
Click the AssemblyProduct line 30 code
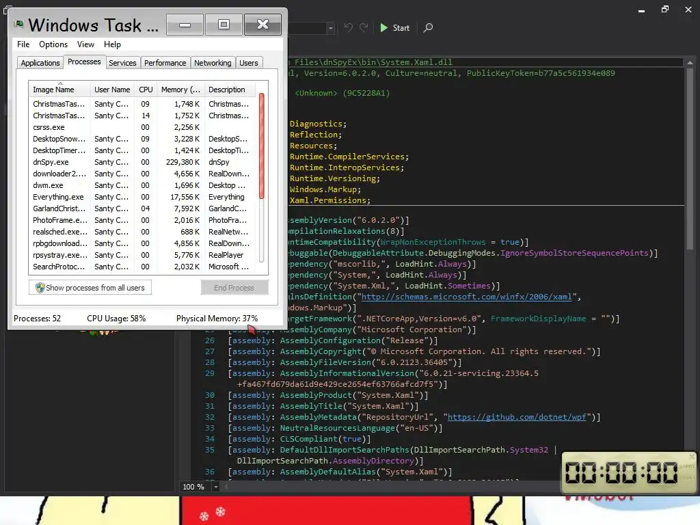[x=327, y=395]
